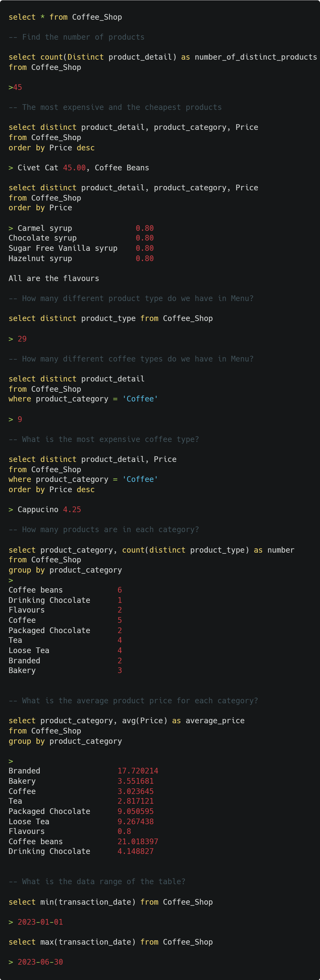
Task: Click the Branded average 17.720214
Action: (138, 771)
